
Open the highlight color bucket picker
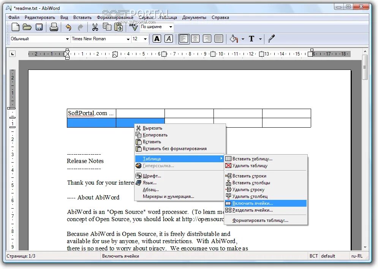[234, 39]
